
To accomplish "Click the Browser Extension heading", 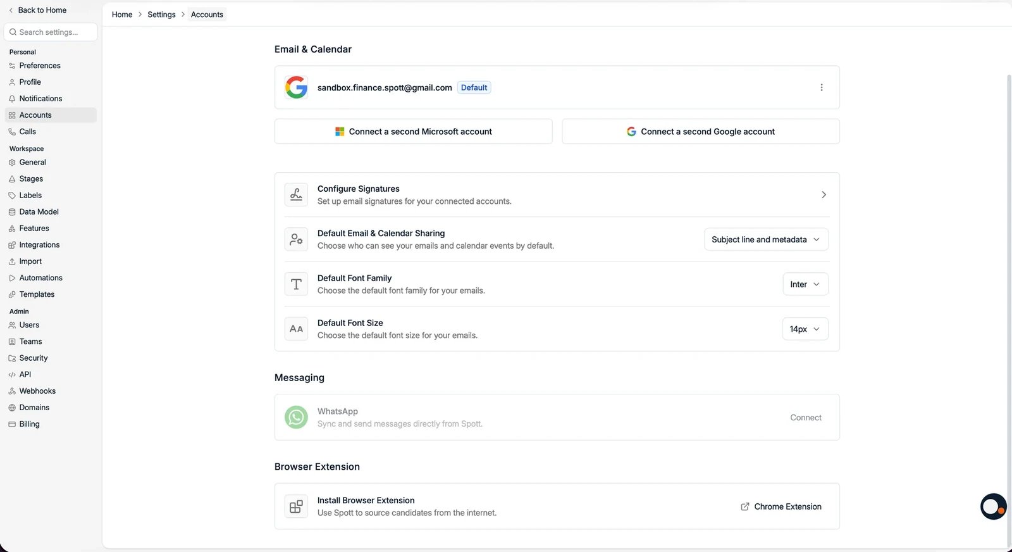I will pos(317,467).
